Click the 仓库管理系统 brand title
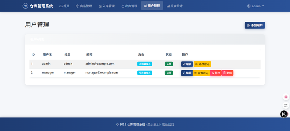The image size is (290, 131). [x=41, y=6]
